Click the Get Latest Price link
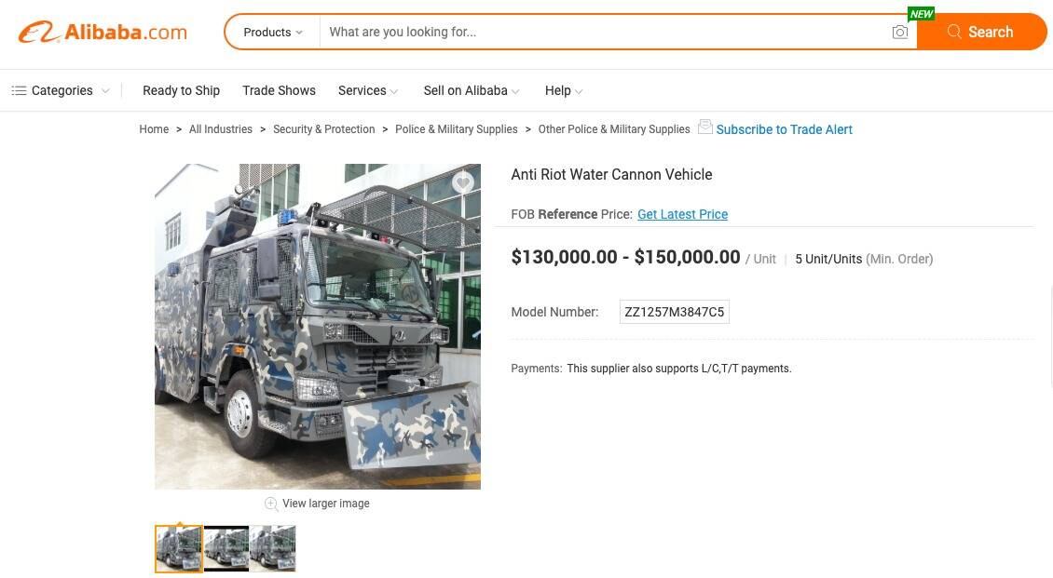This screenshot has width=1053, height=578. pyautogui.click(x=682, y=214)
